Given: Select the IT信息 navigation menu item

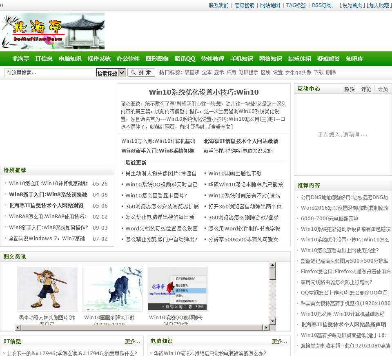Looking at the screenshot, I should click(44, 59).
